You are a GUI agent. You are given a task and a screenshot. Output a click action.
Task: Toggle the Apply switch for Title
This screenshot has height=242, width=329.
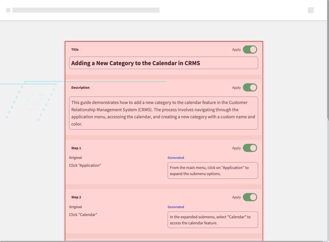pyautogui.click(x=250, y=49)
